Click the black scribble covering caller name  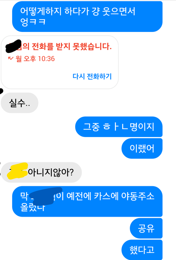(14, 46)
